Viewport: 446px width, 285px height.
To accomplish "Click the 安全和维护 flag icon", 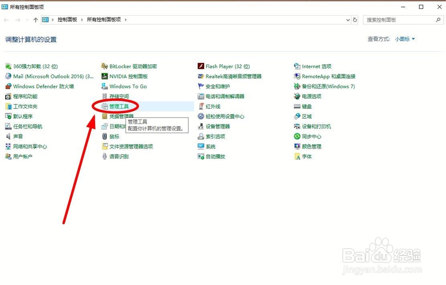I will pyautogui.click(x=201, y=86).
